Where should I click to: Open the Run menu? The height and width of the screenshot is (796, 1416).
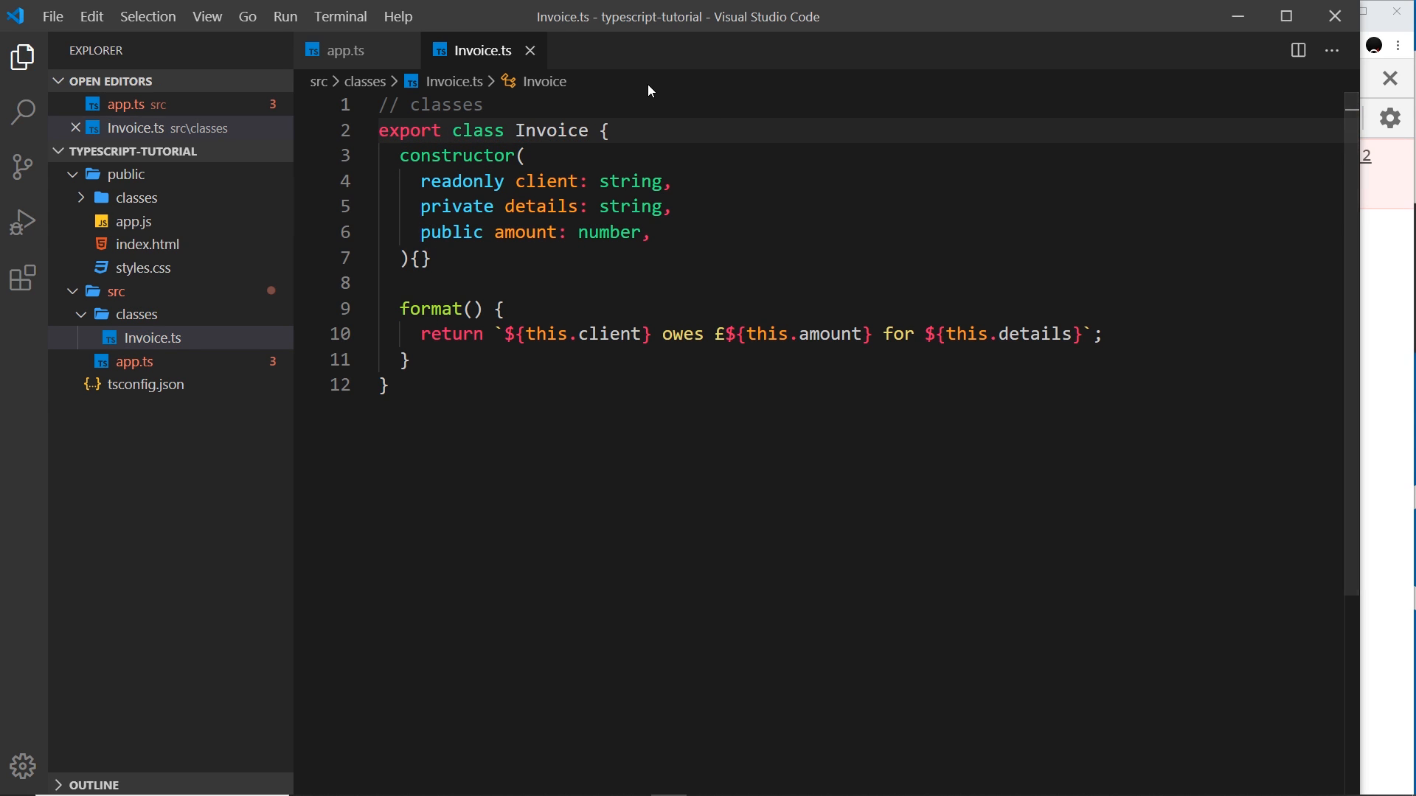pos(285,16)
